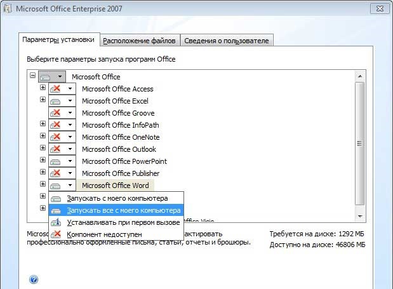
Task: Expand the Microsoft Office Access node
Action: pos(43,87)
